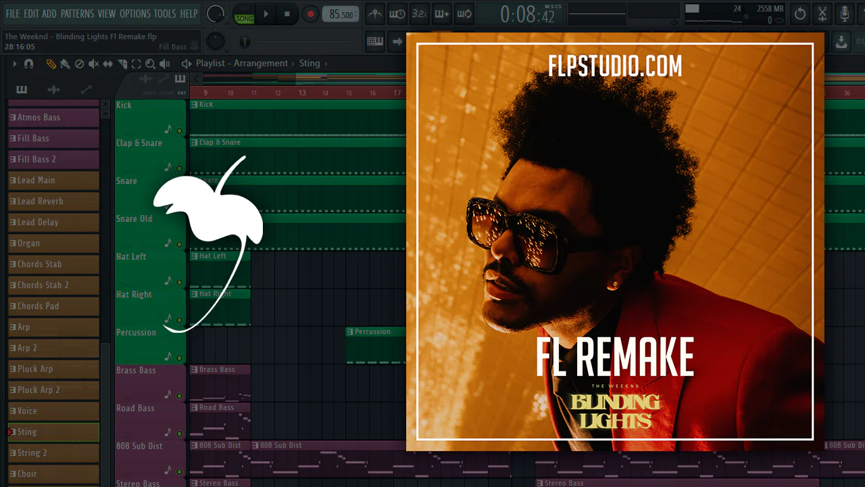Toggle the mute switch on Clap & Snare track
Image resolution: width=865 pixels, height=487 pixels.
[x=179, y=168]
